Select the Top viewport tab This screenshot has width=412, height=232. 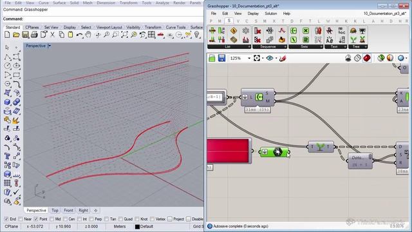click(x=55, y=211)
